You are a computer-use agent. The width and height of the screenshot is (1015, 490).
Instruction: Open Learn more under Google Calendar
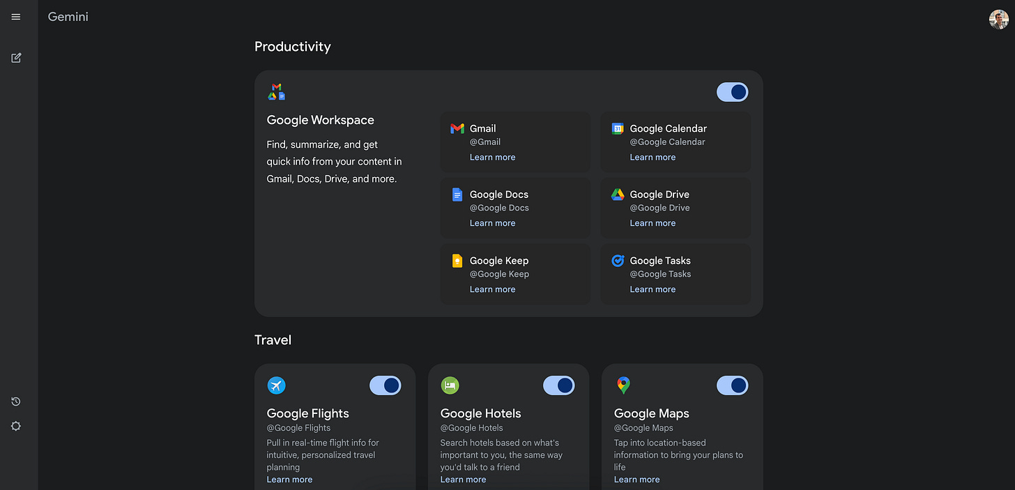coord(653,158)
